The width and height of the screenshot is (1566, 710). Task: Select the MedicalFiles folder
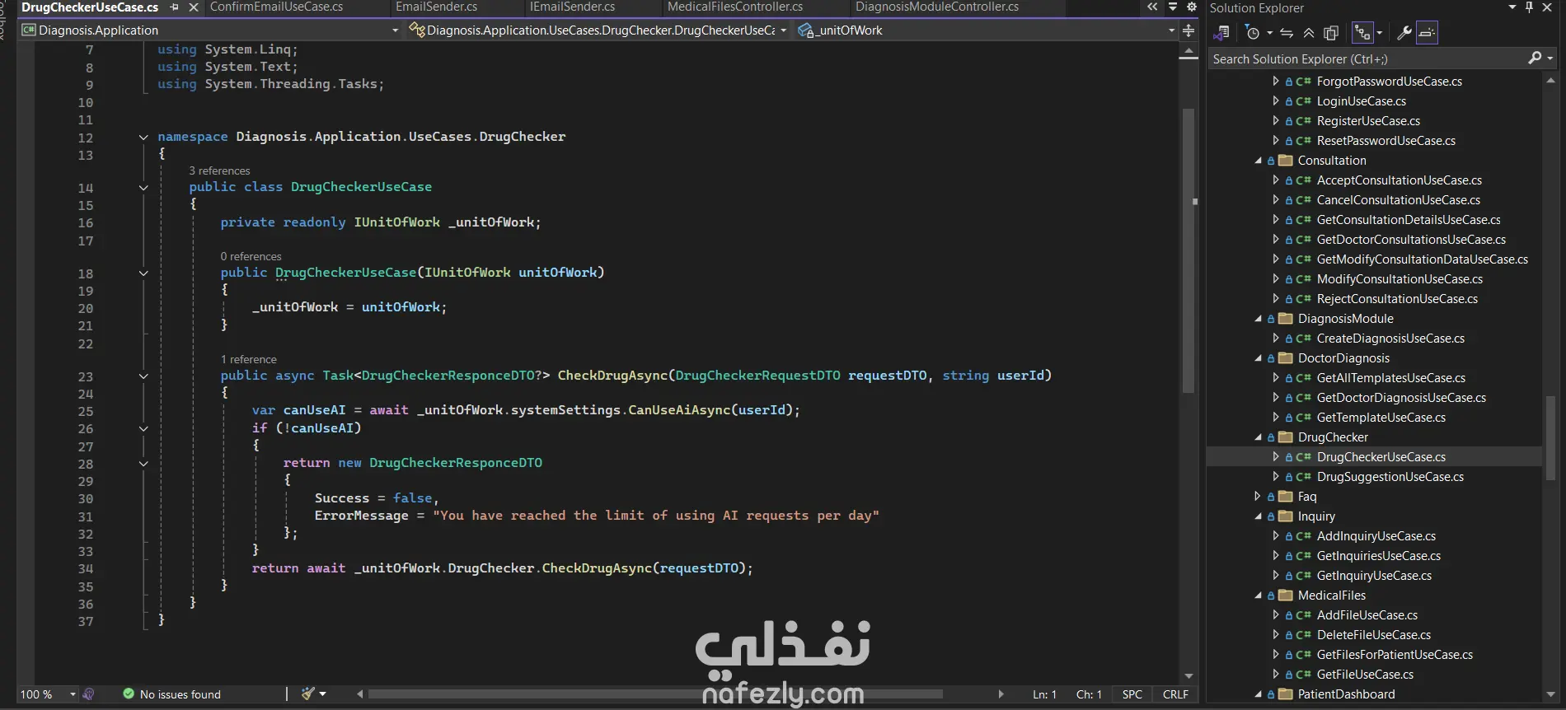(1331, 596)
